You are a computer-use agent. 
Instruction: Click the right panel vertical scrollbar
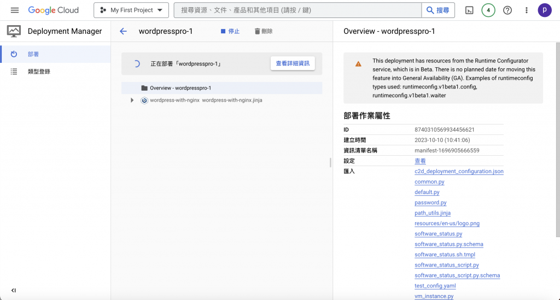(x=558, y=140)
